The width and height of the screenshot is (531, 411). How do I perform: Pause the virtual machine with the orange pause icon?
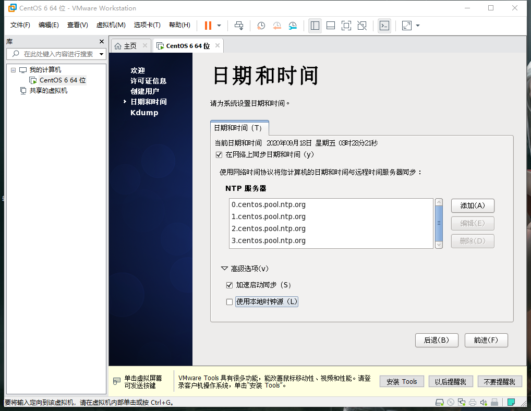[x=208, y=26]
